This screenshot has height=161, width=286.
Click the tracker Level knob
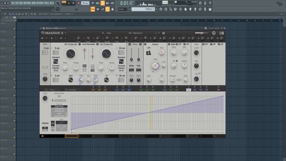(x=45, y=98)
